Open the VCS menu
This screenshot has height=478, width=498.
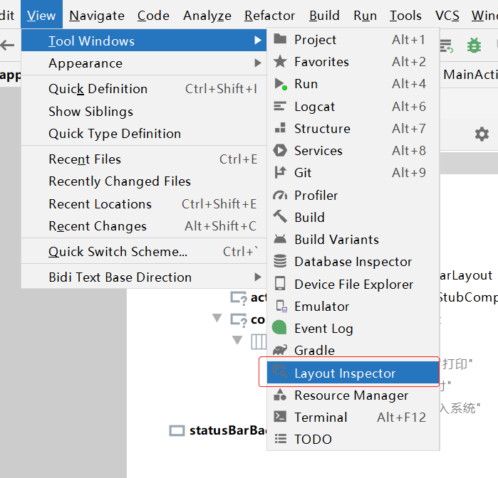[447, 16]
